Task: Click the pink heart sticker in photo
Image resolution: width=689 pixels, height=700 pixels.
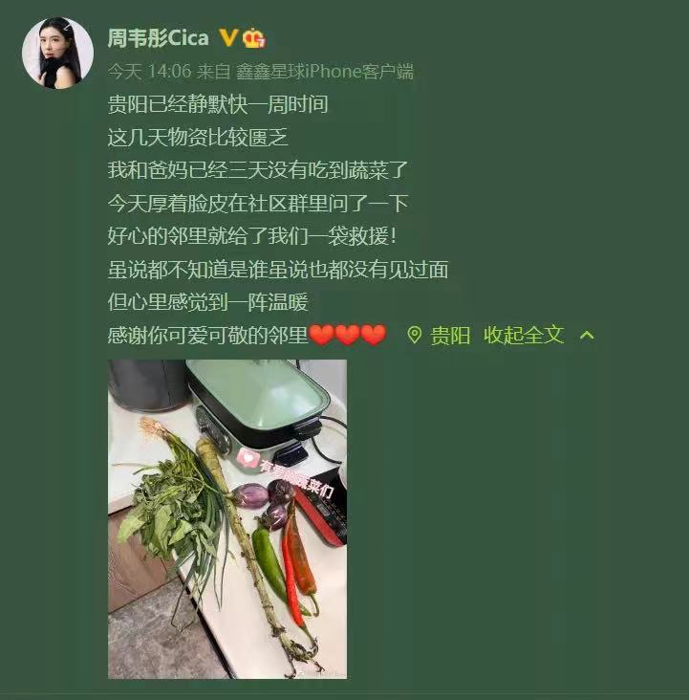Action: (248, 458)
